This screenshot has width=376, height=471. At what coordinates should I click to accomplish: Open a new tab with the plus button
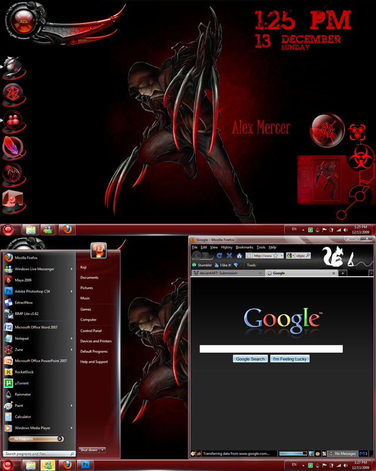click(343, 273)
